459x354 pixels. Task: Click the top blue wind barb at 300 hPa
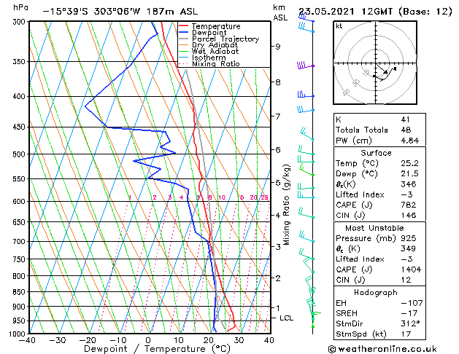tap(306, 18)
